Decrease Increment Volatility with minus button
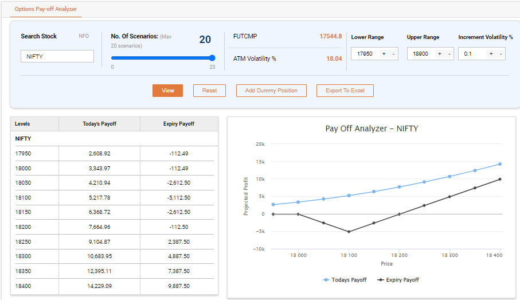Screen dimensions: 520x300 coord(501,54)
